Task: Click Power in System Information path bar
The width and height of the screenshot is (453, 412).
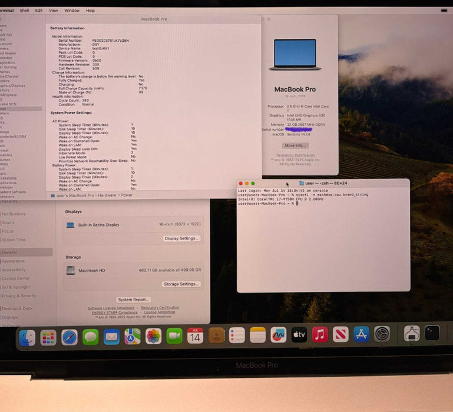Action: tap(127, 195)
